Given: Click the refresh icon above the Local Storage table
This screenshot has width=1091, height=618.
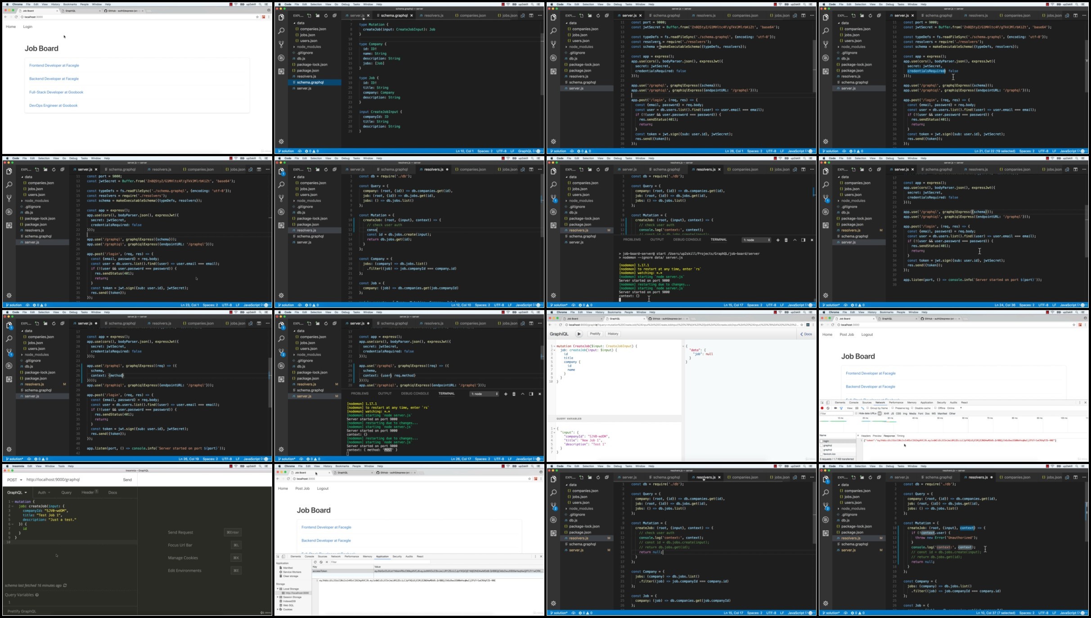Looking at the screenshot, I should pyautogui.click(x=315, y=562).
